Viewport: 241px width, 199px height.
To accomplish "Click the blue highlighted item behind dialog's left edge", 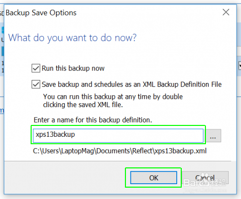I will [x=2, y=51].
